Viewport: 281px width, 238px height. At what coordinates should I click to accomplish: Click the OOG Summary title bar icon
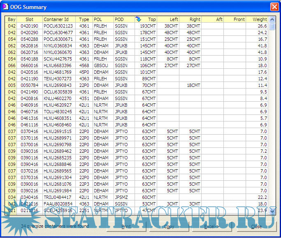pos(6,7)
